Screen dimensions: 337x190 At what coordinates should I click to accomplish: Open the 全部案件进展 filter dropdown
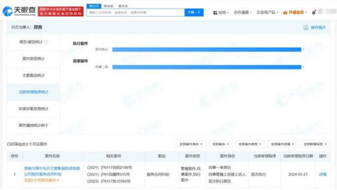(x=283, y=144)
